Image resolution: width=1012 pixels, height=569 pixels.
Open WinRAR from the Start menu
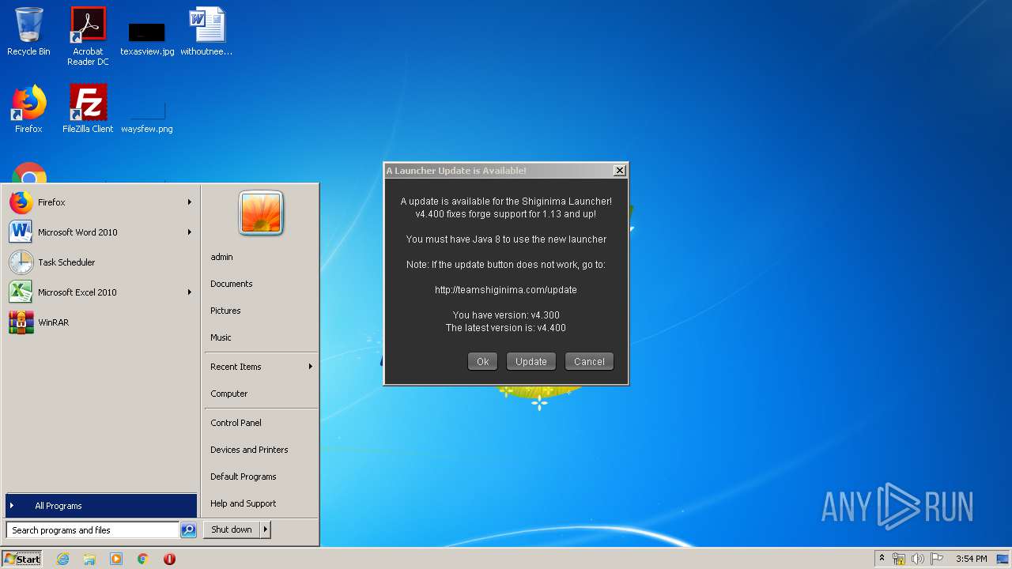coord(101,322)
